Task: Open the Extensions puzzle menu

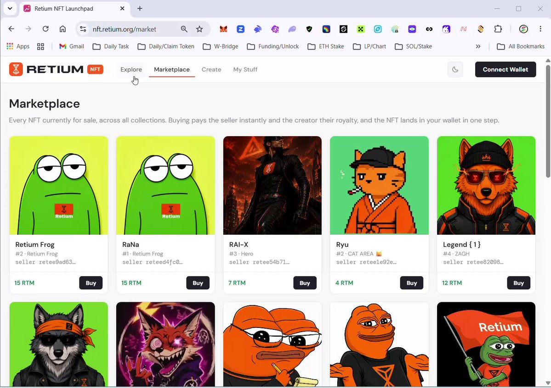Action: point(498,29)
